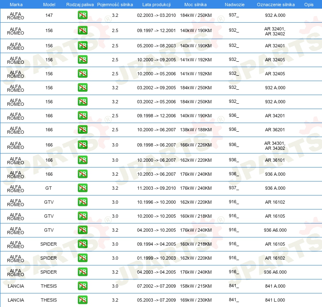
Task: Click fuel icon for 156 dated 10.2000 -> 09.2005
Action: (x=82, y=60)
